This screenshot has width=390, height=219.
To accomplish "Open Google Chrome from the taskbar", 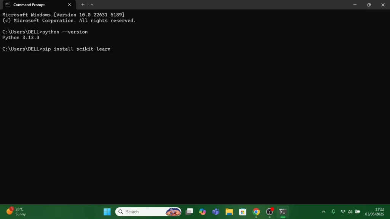I will pos(256,212).
